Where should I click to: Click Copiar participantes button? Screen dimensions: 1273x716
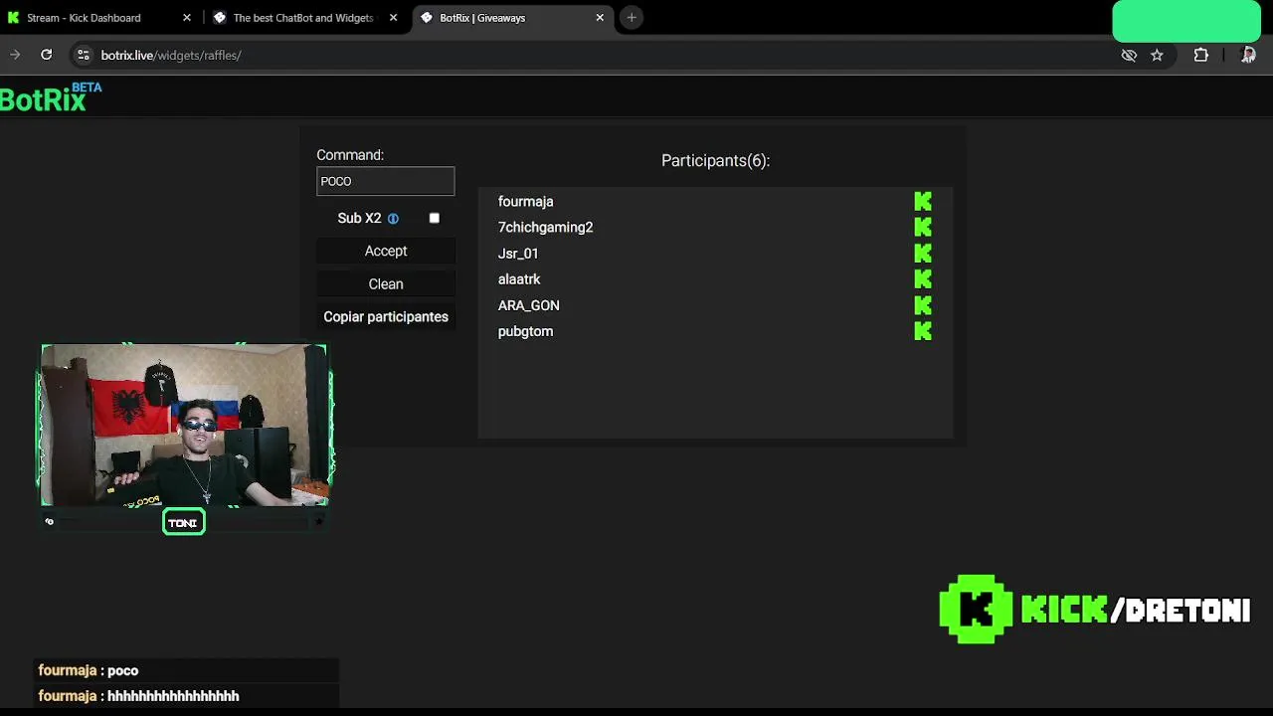point(386,317)
